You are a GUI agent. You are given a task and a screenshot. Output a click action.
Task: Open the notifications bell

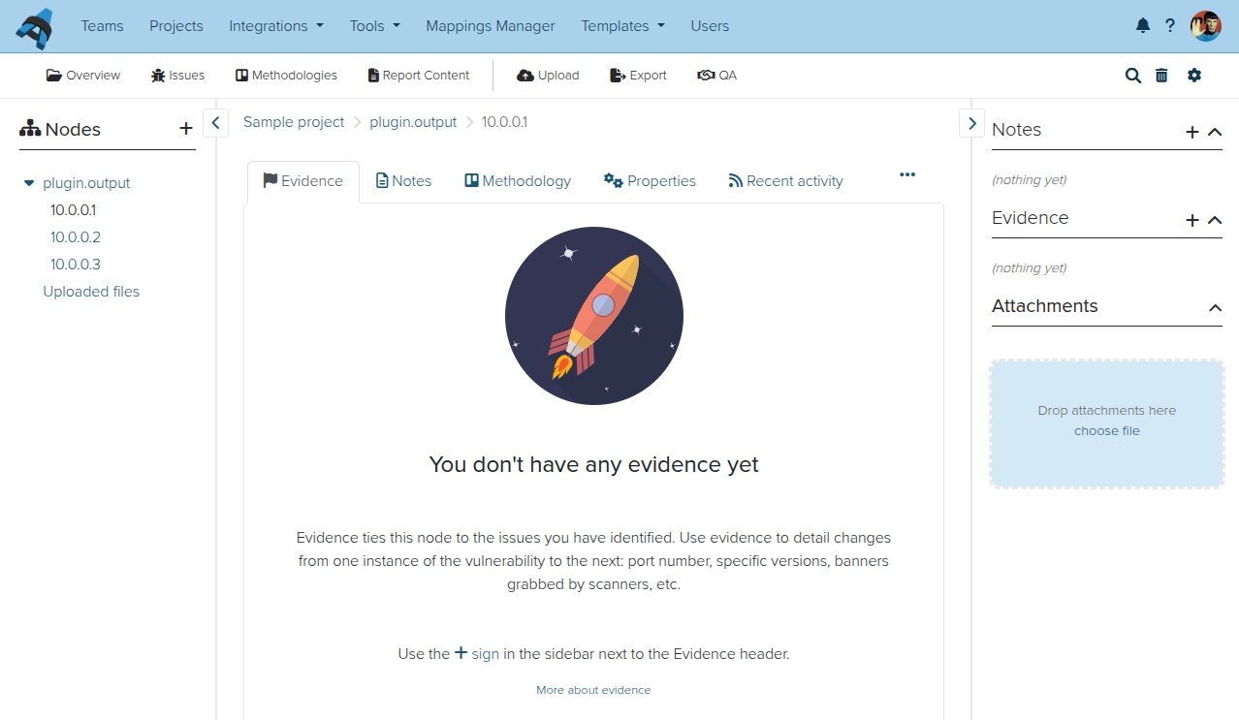click(x=1143, y=26)
